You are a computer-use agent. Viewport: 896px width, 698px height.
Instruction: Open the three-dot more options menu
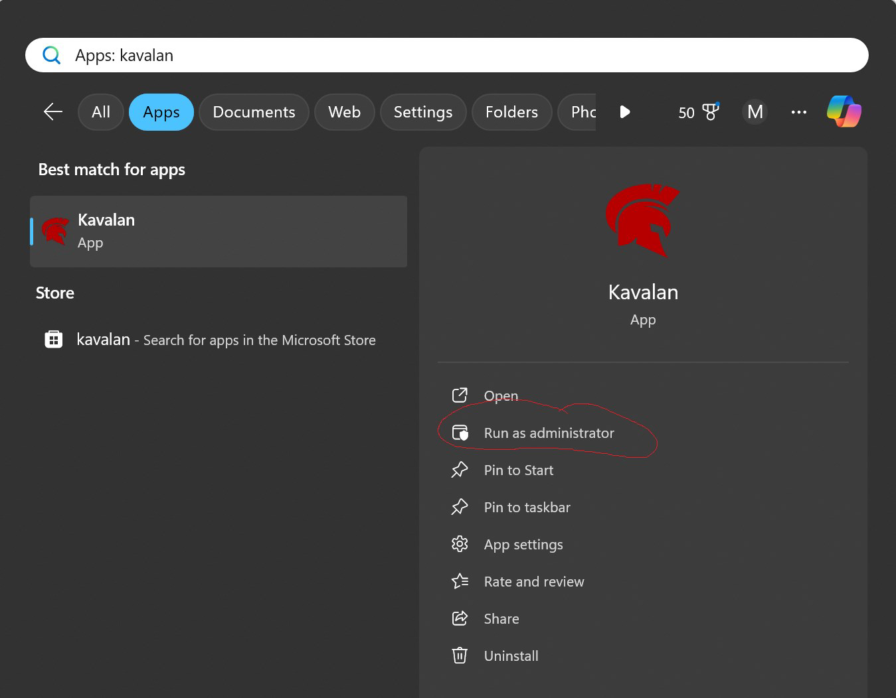click(799, 112)
